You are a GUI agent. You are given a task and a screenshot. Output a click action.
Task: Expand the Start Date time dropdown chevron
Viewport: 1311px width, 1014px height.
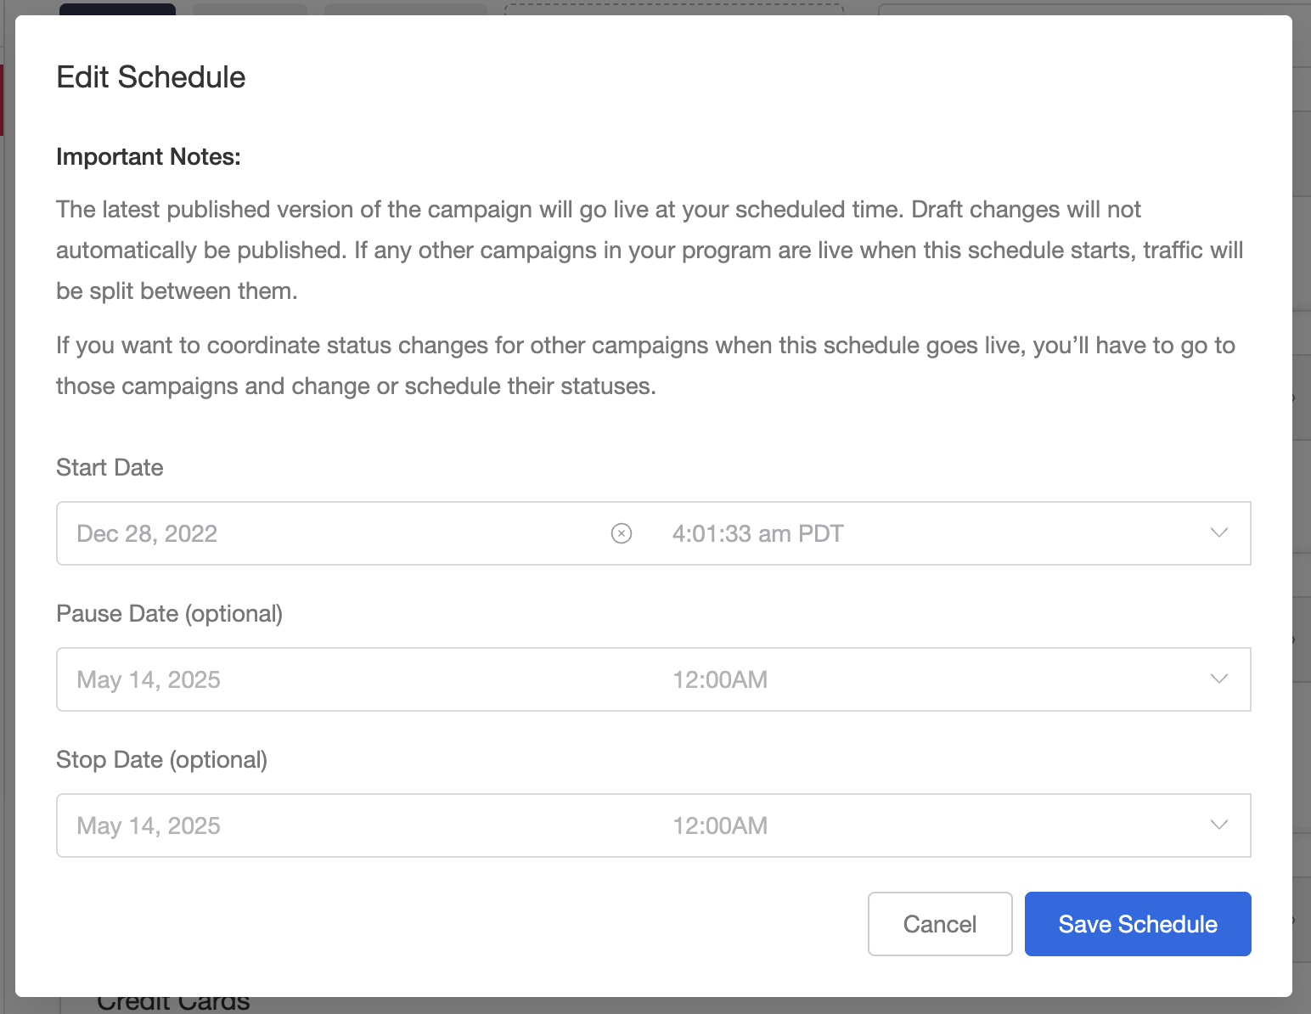point(1219,533)
